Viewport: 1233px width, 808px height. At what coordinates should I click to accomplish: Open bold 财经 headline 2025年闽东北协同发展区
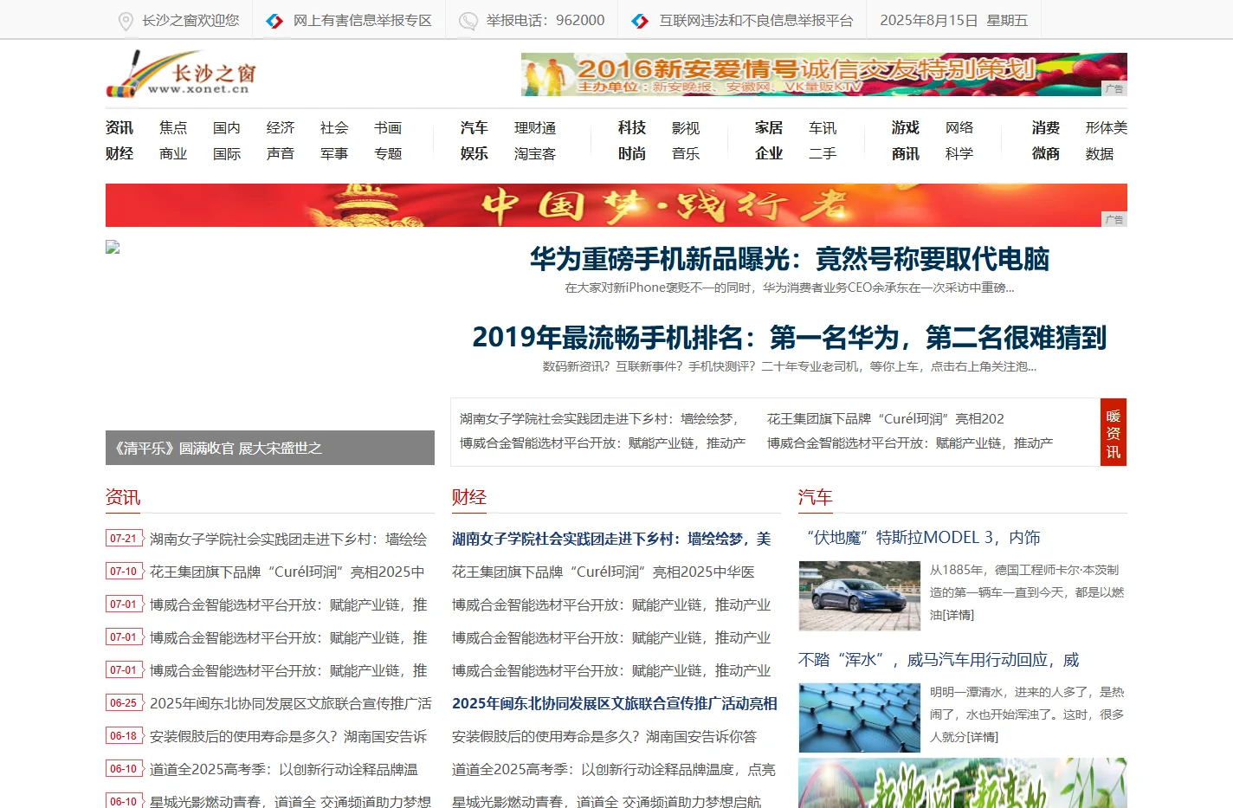click(615, 703)
